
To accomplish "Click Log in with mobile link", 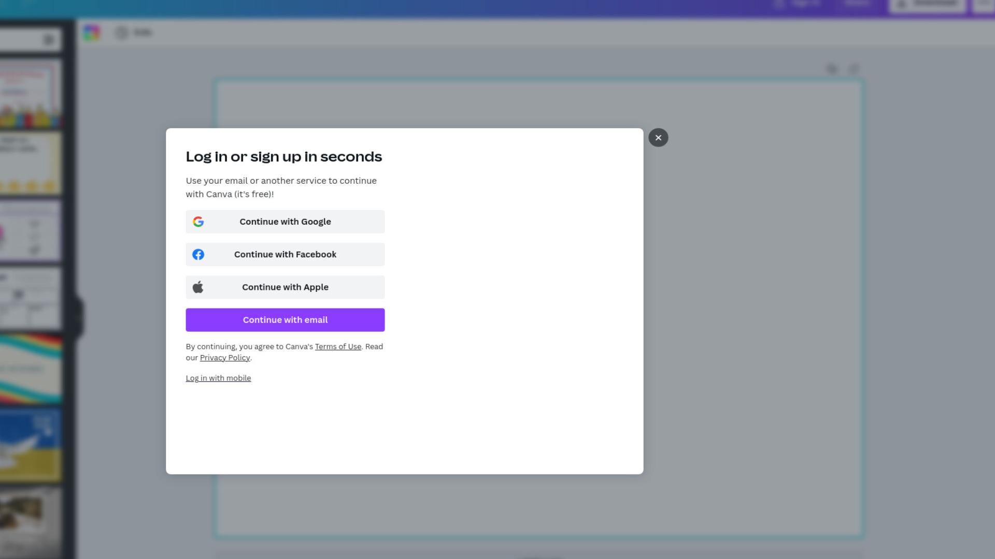I will tap(218, 378).
